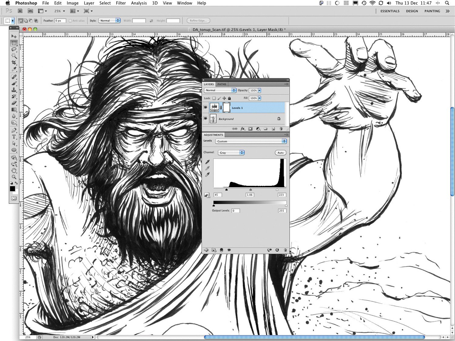Screen dimensions: 455x341
Task: Select the Pen tool
Action: 14,130
